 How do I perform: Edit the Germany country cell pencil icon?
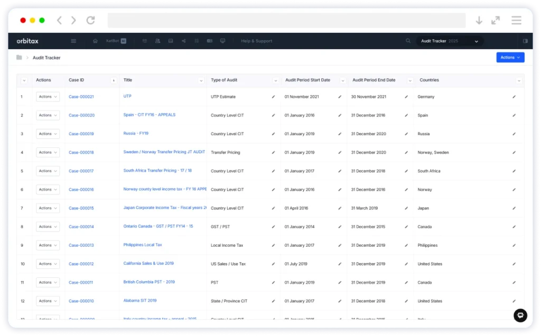pyautogui.click(x=514, y=97)
